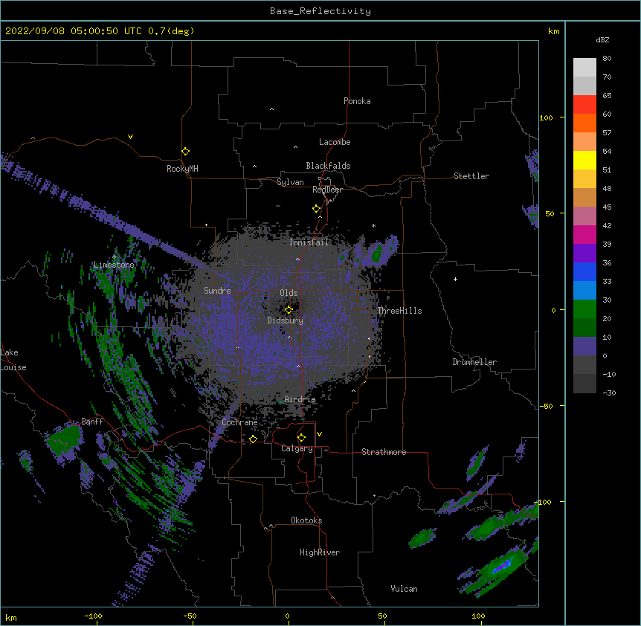Click the green echo cell northeast of Innisfail

point(376,255)
